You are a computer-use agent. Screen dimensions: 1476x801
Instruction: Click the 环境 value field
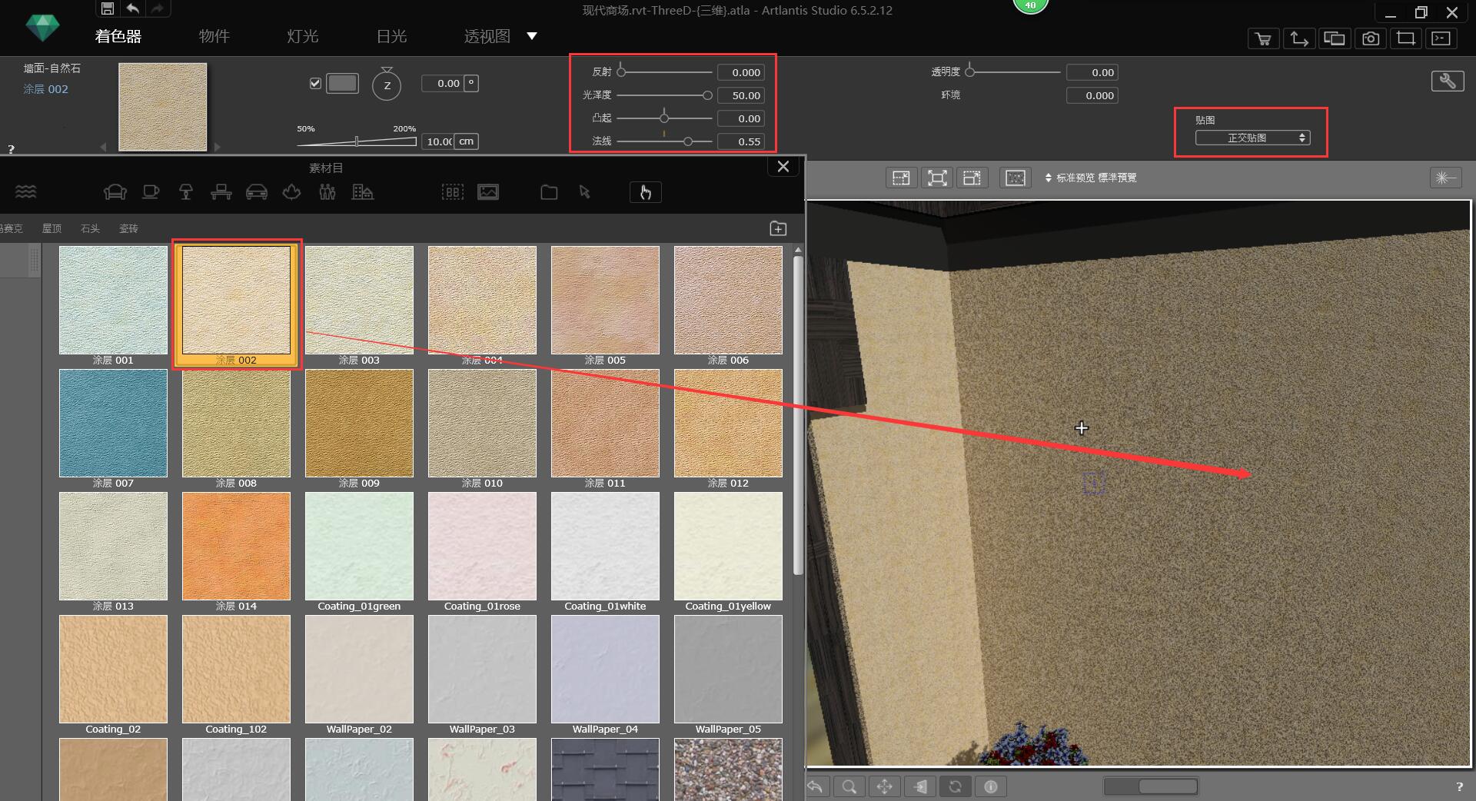(x=1092, y=95)
